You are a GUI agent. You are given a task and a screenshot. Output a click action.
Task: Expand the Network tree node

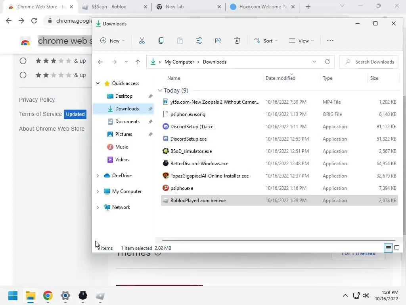98,207
